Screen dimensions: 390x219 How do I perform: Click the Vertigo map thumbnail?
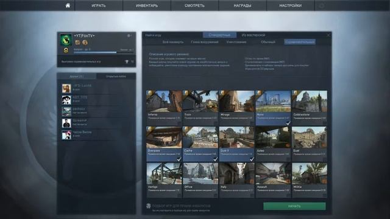pos(164,173)
